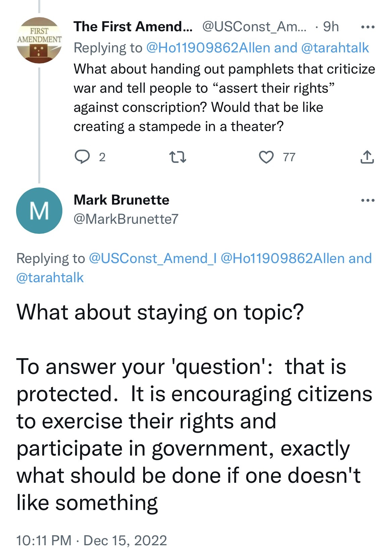Viewport: 392px width, 555px height.
Task: Open The First Amend... account name
Action: [x=133, y=27]
